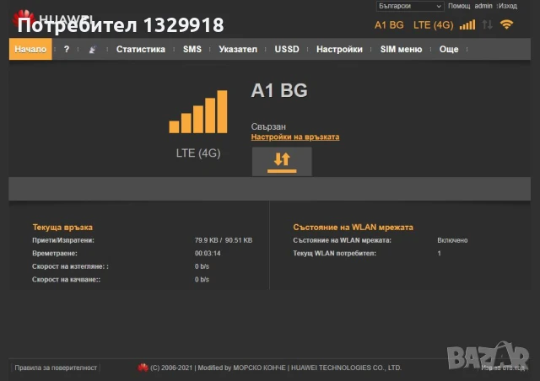Open the antenna icon menu item
This screenshot has width=540, height=381.
click(x=92, y=50)
